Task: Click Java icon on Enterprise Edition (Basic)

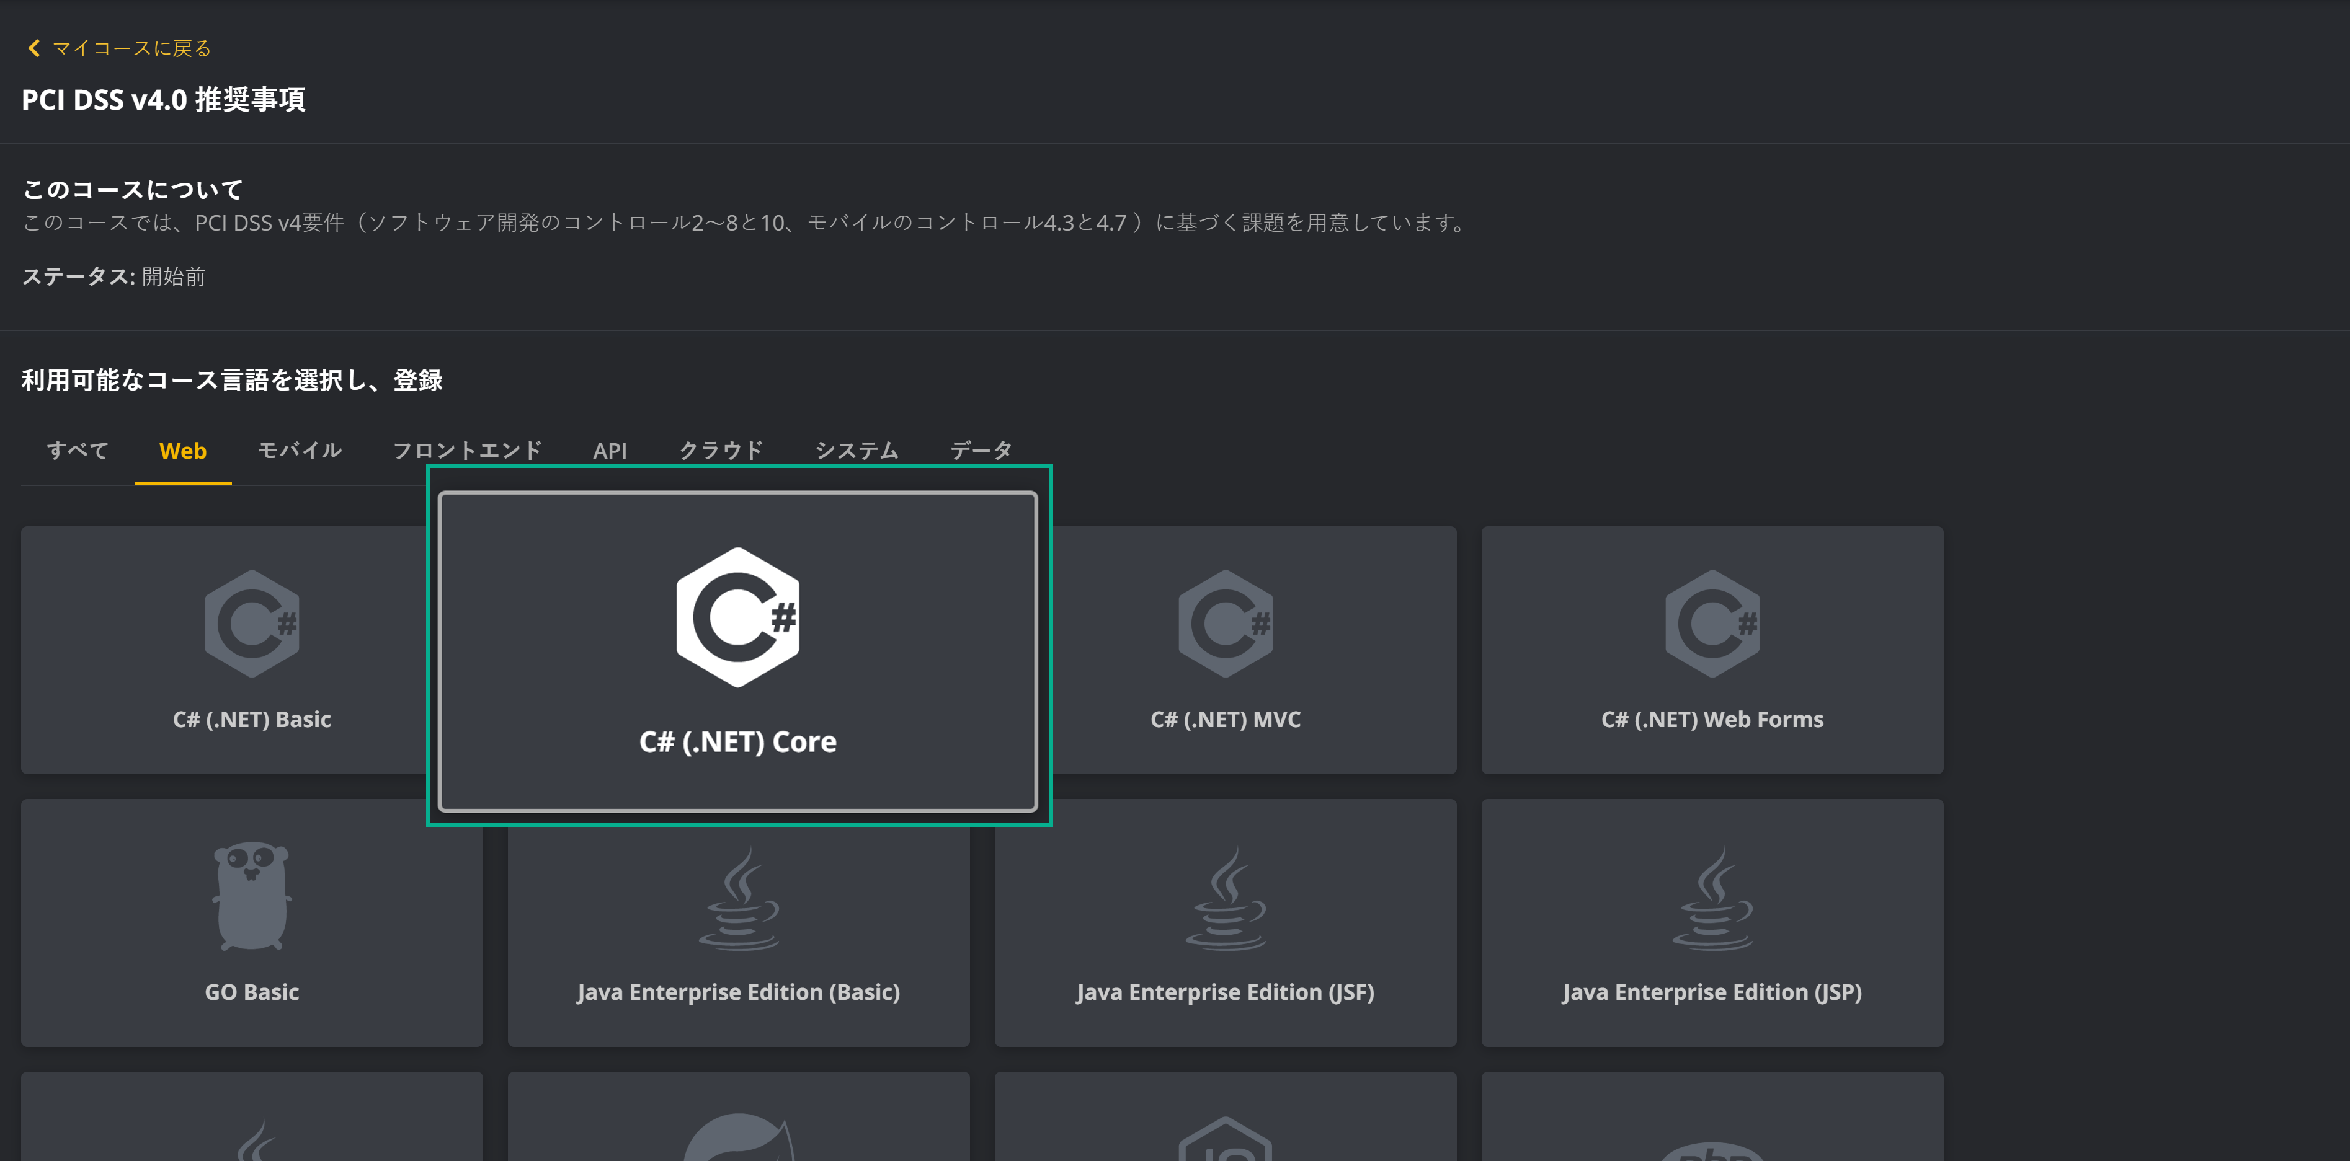Action: coord(738,898)
